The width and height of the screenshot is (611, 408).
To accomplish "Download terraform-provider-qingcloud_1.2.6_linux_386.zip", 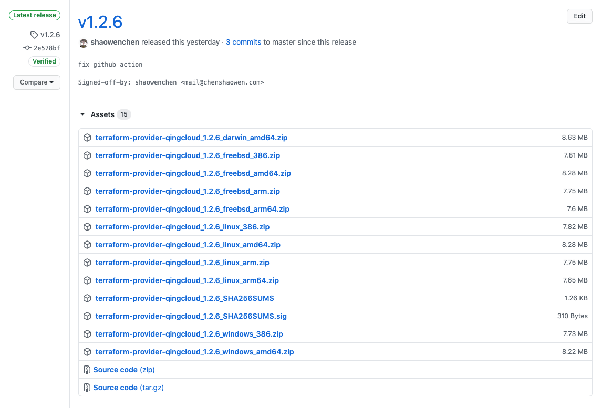I will 182,227.
